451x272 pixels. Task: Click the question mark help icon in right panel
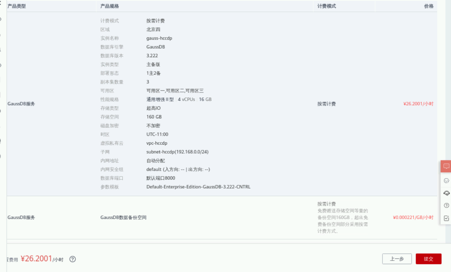[446, 206]
